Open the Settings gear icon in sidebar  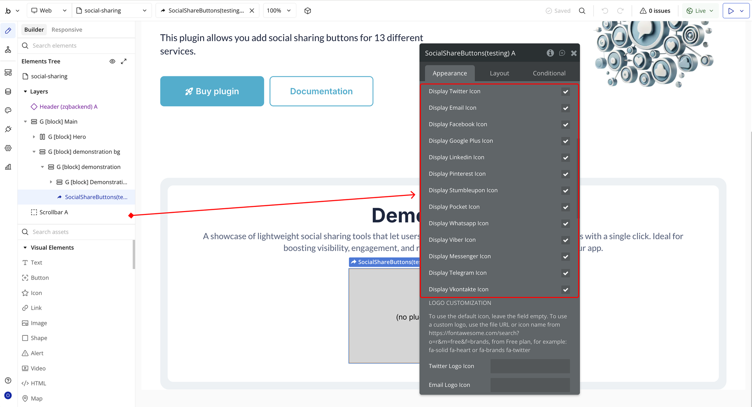point(8,148)
